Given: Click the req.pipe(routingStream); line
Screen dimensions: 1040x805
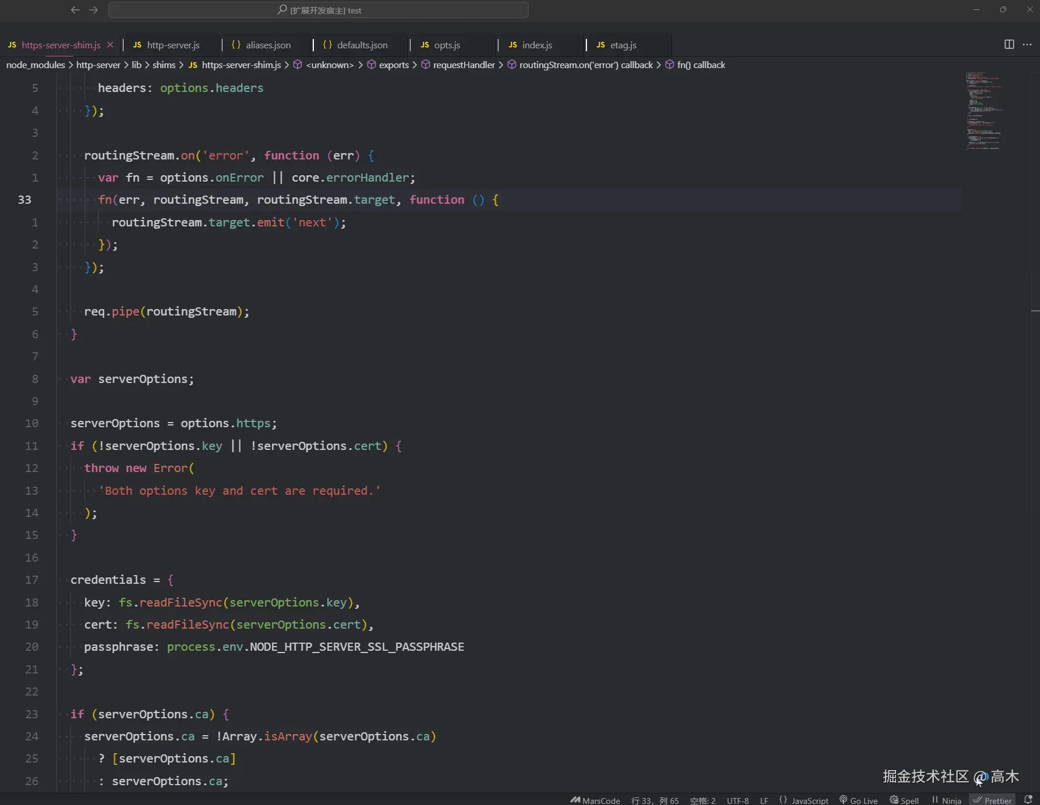Looking at the screenshot, I should [x=167, y=311].
